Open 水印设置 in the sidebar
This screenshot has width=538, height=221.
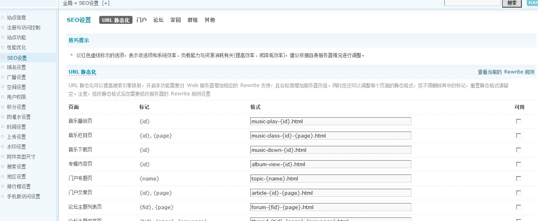(16, 147)
